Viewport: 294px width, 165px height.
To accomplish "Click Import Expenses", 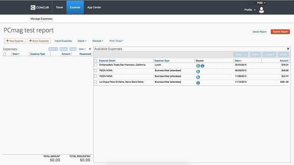I will pos(63,41).
